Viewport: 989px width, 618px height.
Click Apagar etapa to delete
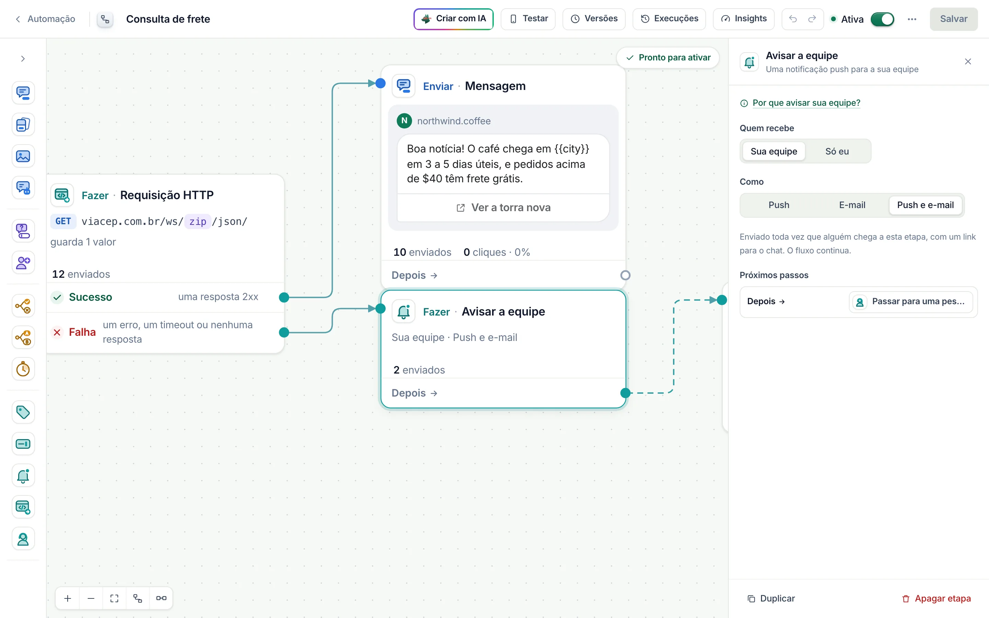point(936,598)
